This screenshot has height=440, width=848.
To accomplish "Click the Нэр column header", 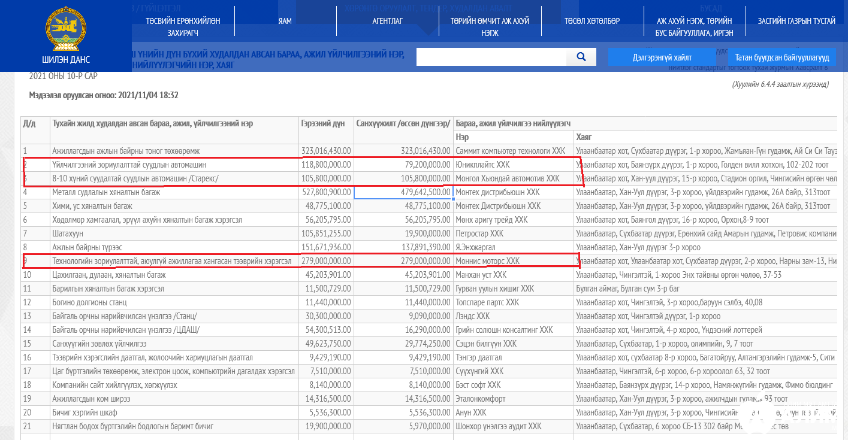I will (x=513, y=137).
